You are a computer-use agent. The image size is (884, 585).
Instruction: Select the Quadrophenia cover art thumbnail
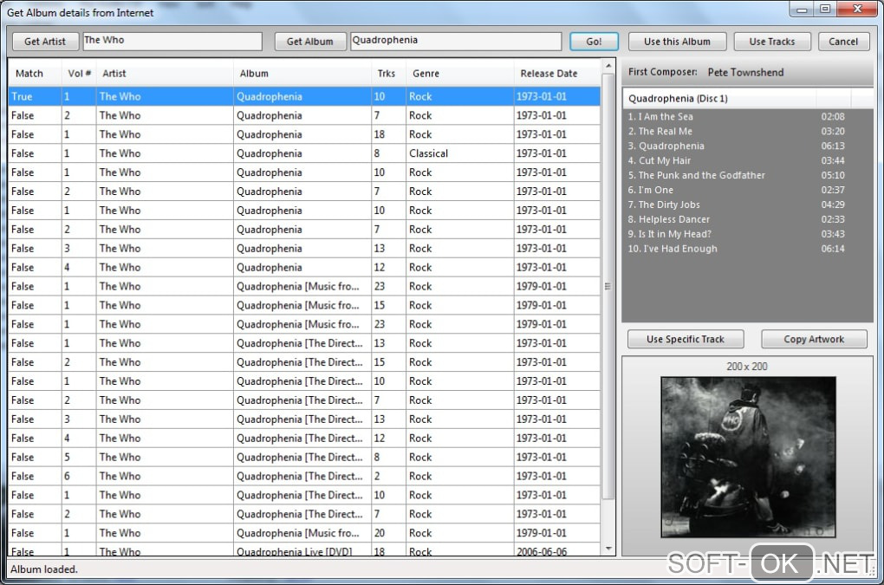[748, 457]
